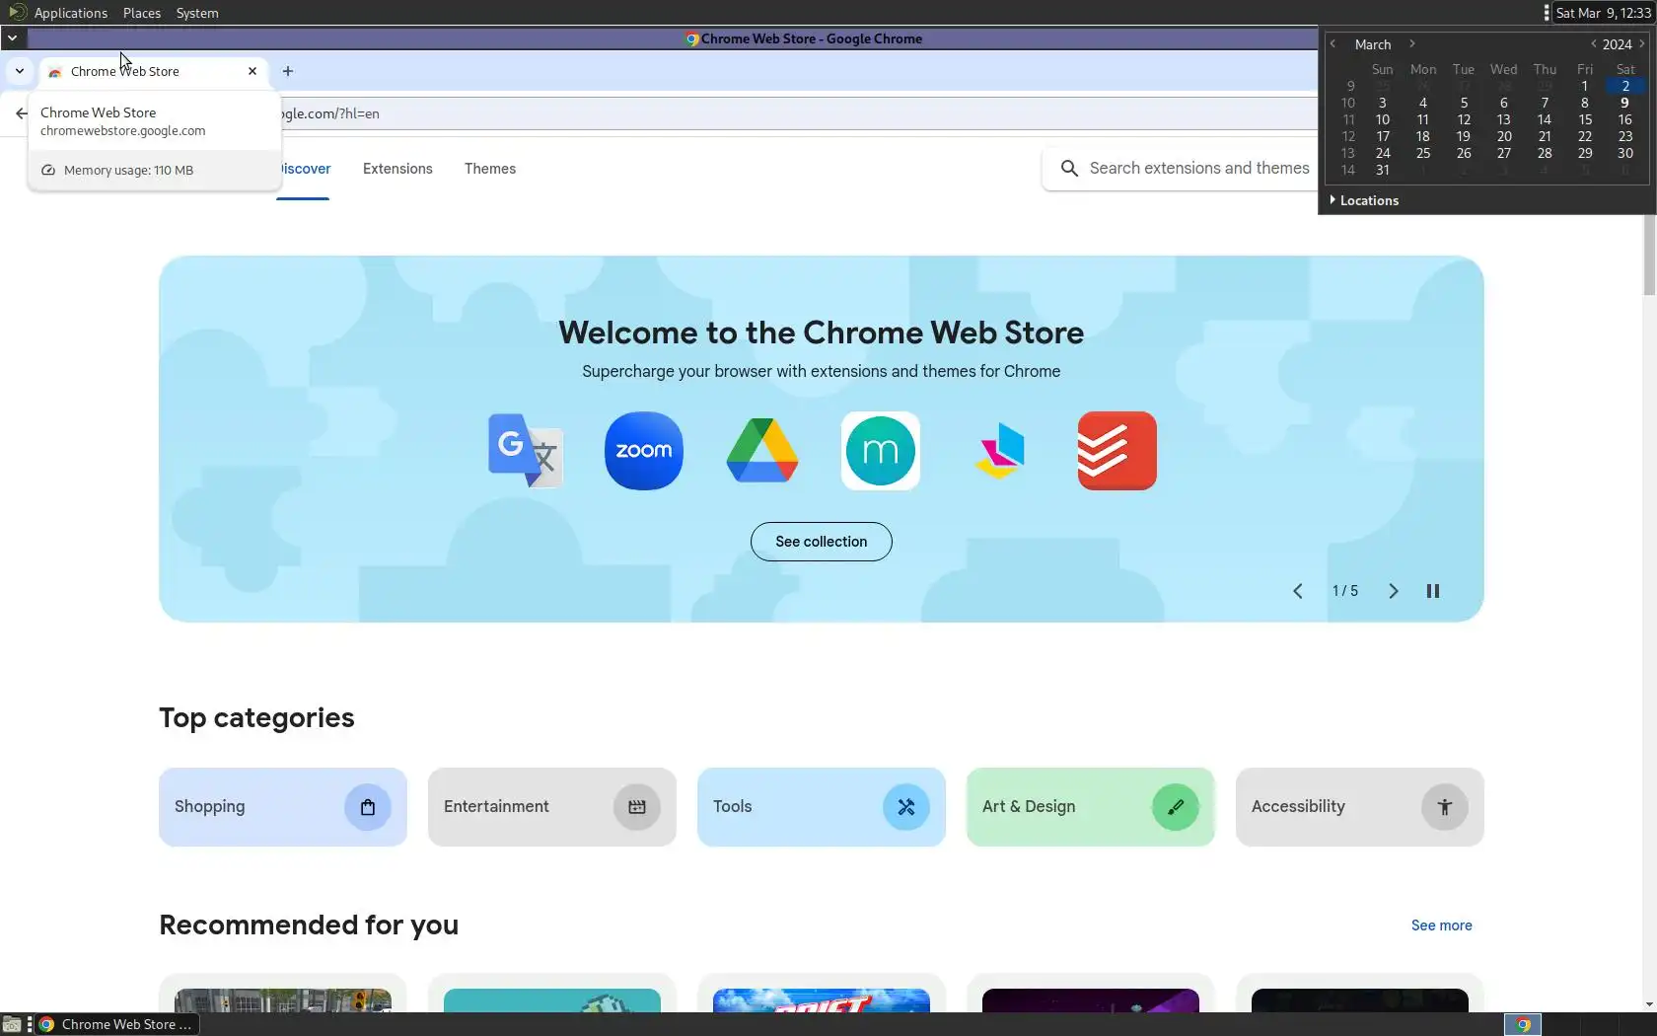Select March 25 in the calendar
1657x1036 pixels.
pyautogui.click(x=1423, y=153)
